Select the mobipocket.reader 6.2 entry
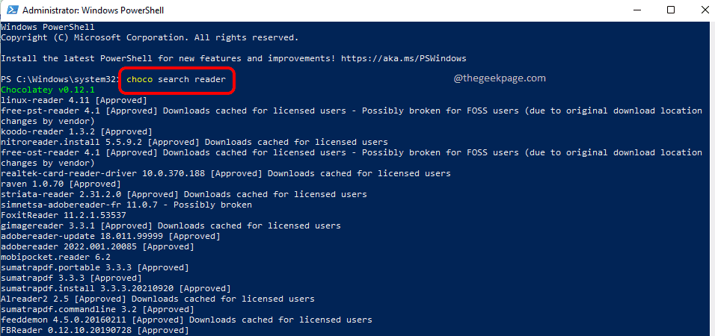715x336 pixels. pos(55,257)
